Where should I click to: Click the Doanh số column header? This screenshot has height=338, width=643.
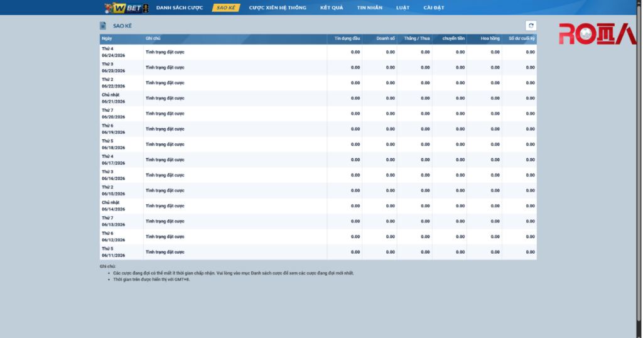379,38
